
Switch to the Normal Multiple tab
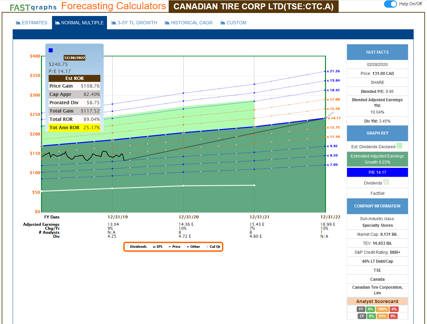click(79, 23)
